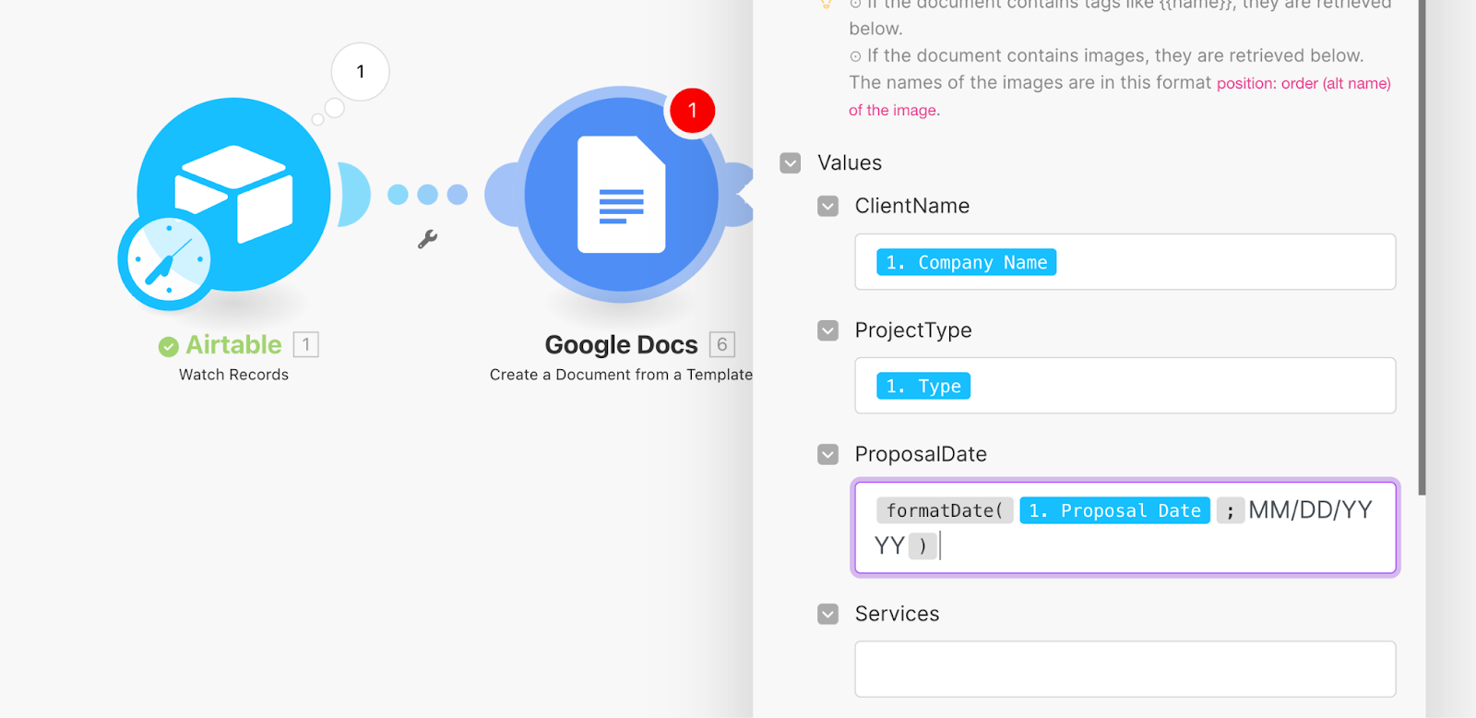Open the Airtable Watch Records module

234,194
